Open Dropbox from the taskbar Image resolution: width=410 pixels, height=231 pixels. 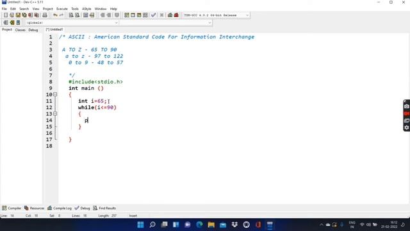(x=234, y=225)
